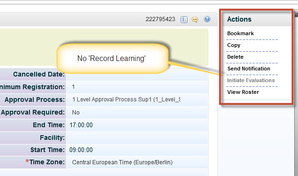Choose Bookmark in Actions panel

click(240, 33)
